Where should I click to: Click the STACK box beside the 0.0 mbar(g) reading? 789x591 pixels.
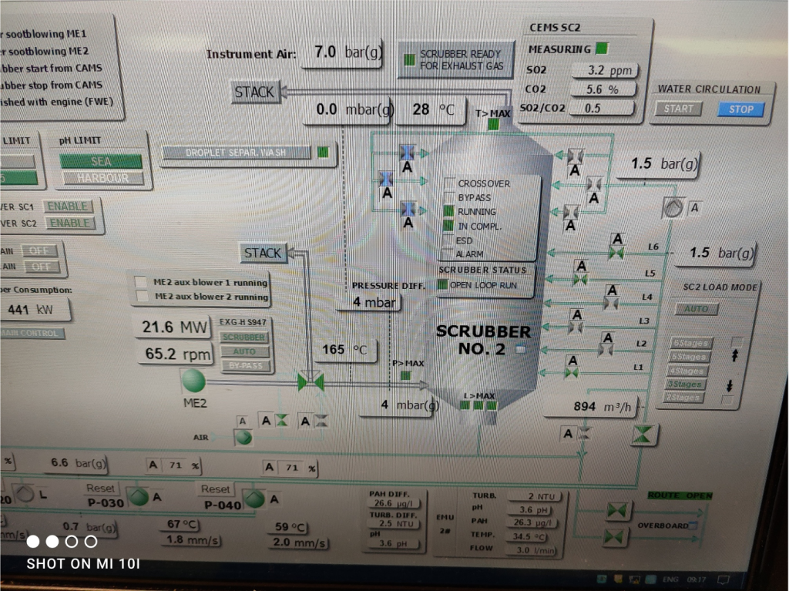254,92
